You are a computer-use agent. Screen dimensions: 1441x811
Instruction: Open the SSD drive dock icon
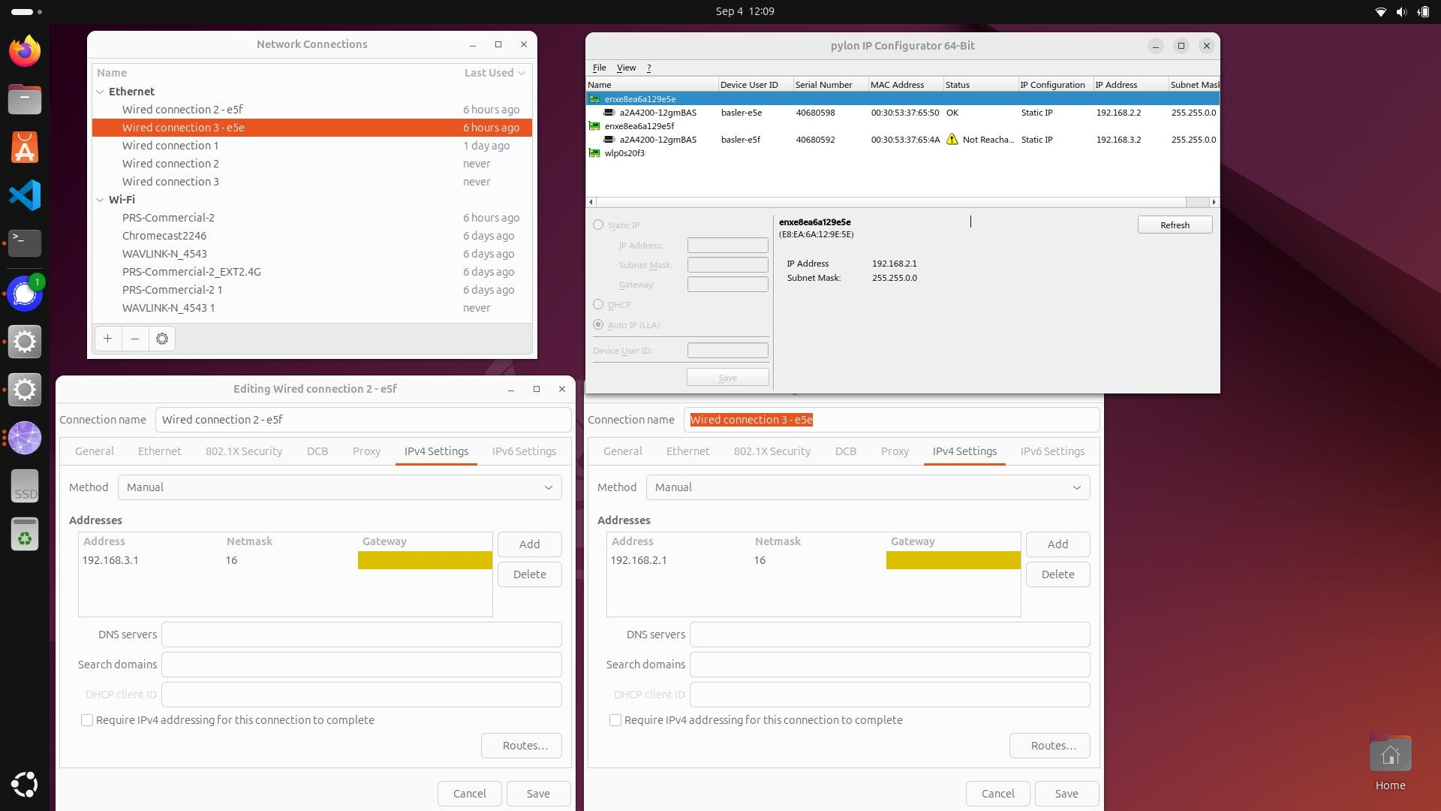click(25, 487)
